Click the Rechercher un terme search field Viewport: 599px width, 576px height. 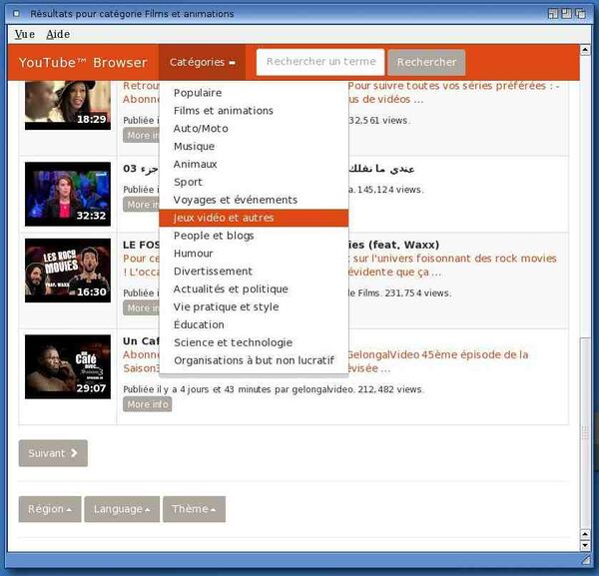coord(319,62)
